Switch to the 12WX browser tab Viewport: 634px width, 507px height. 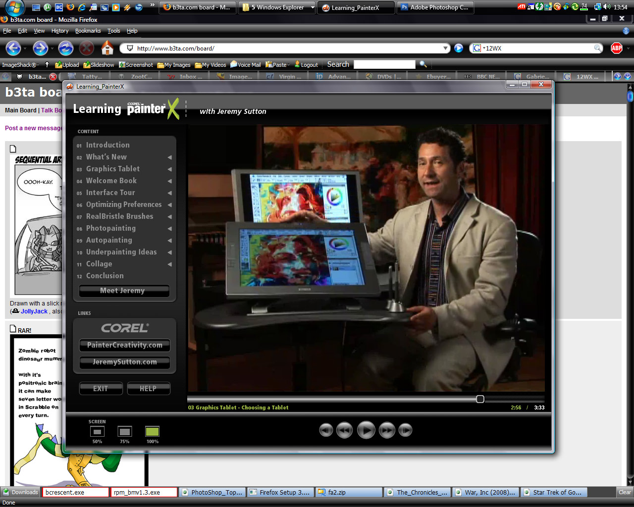coord(582,77)
